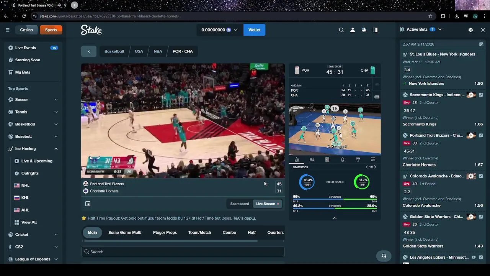Select the Same Game Multi tab

pos(125,233)
